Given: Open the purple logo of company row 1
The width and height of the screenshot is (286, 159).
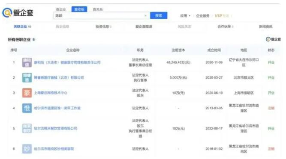Looking at the screenshot, I should pos(27,62).
